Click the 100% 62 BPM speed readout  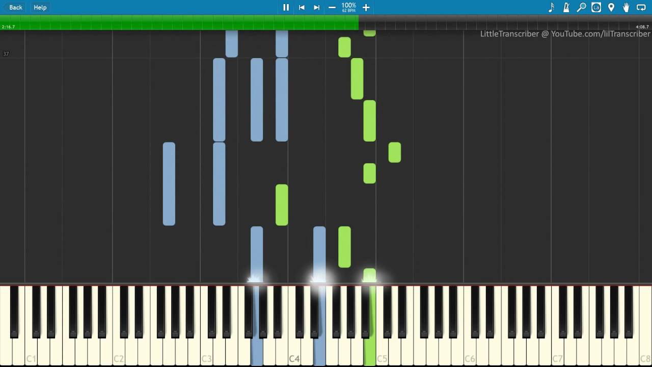[x=349, y=7]
